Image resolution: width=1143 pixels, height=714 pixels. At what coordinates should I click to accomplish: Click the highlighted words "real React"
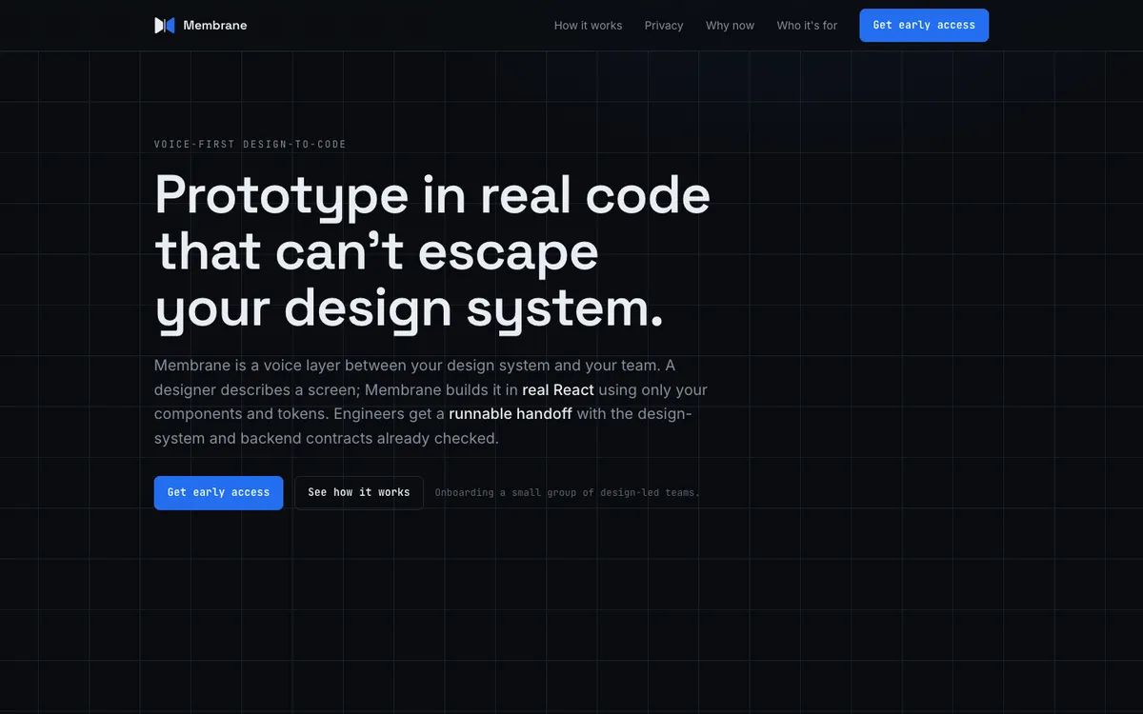(558, 389)
